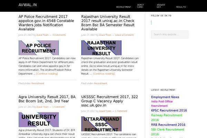Focus the Search this website field
207x138 pixels.
coord(170,34)
